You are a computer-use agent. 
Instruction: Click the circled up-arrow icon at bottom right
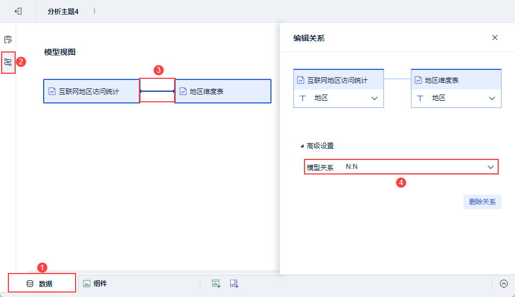[503, 284]
